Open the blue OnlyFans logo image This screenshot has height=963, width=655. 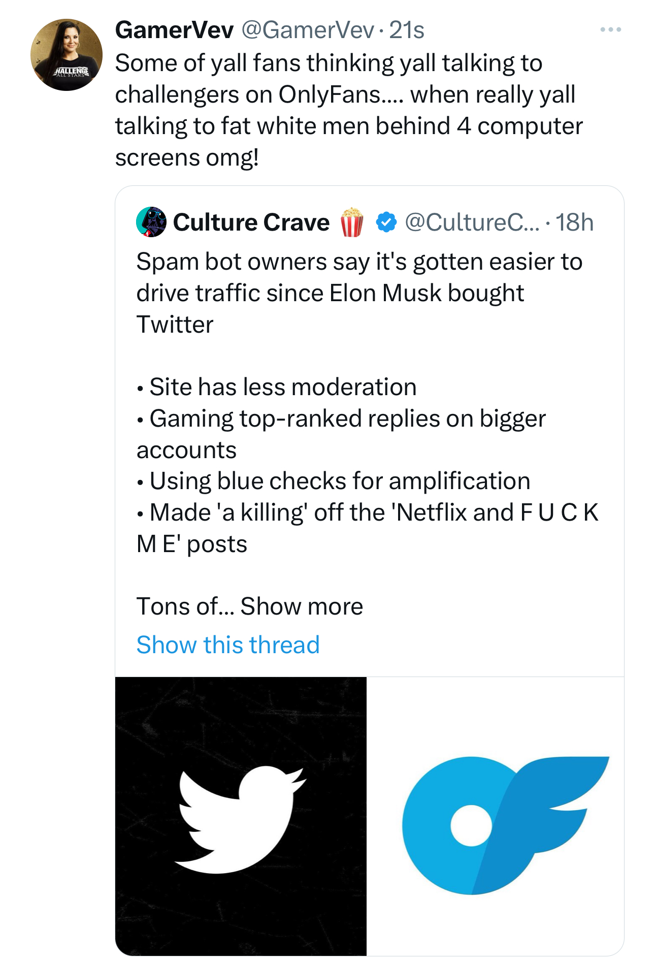coord(496,816)
